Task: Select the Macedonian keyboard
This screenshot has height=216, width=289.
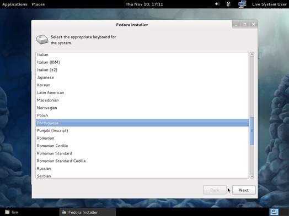Action: pyautogui.click(x=142, y=100)
